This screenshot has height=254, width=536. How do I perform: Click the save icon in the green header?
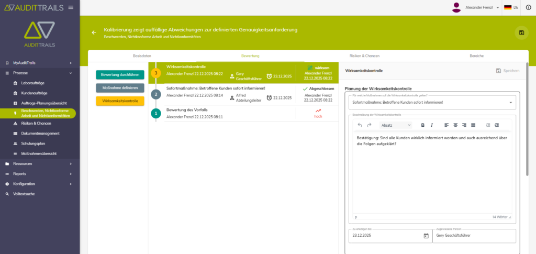click(521, 32)
